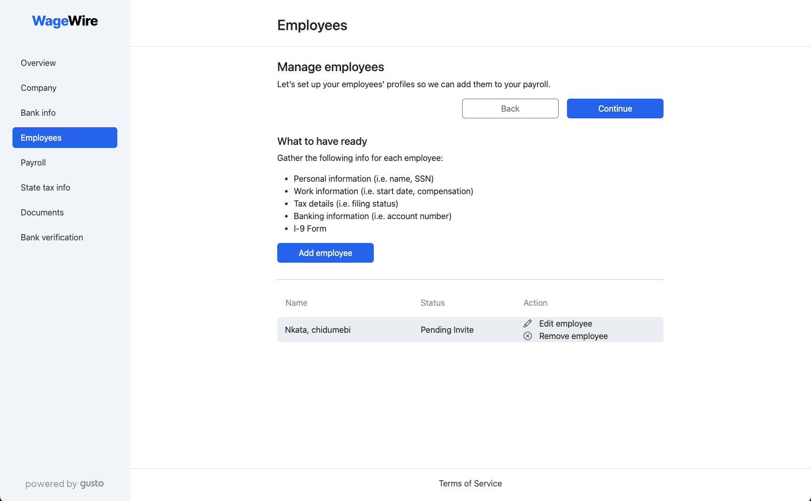Click the circled X remove icon
This screenshot has height=501, width=811.
528,336
